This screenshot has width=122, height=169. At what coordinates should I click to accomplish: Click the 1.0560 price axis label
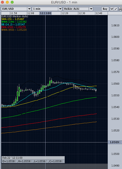115,84
